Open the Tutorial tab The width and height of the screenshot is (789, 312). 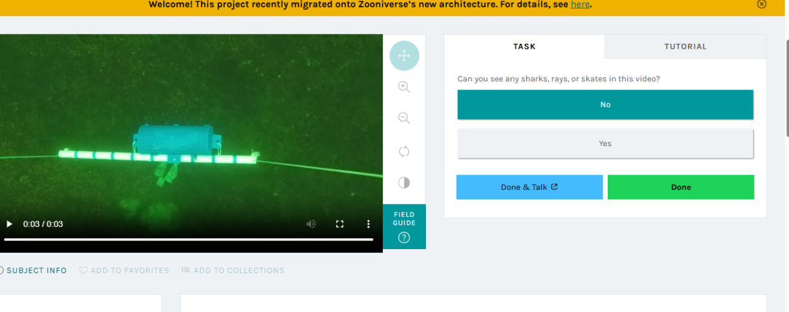tap(685, 46)
